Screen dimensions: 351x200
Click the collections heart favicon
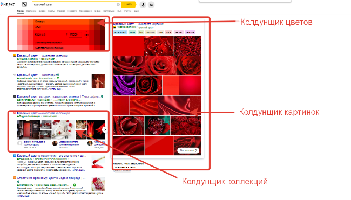[x=15, y=113]
